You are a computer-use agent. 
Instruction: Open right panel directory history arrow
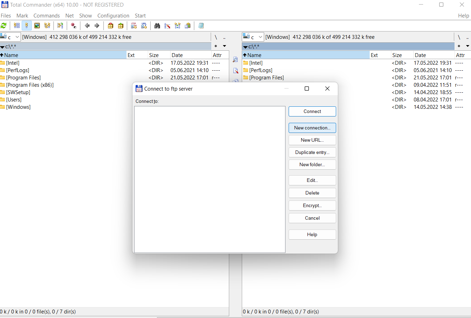coord(468,46)
